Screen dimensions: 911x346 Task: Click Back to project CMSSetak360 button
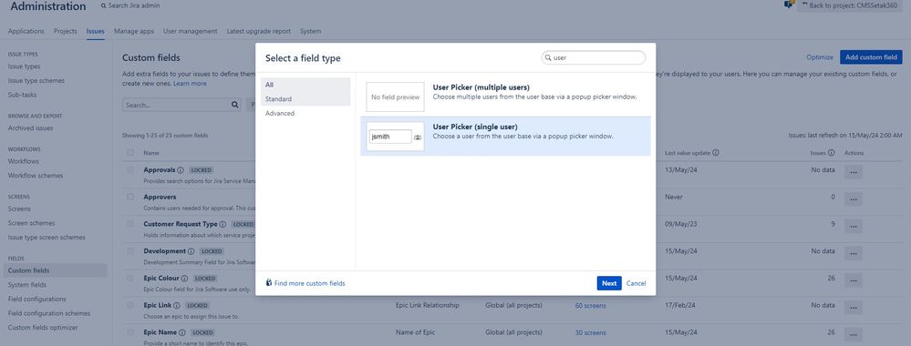click(x=849, y=5)
